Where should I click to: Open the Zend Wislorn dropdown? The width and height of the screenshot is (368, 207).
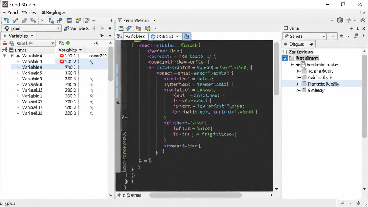(x=155, y=20)
